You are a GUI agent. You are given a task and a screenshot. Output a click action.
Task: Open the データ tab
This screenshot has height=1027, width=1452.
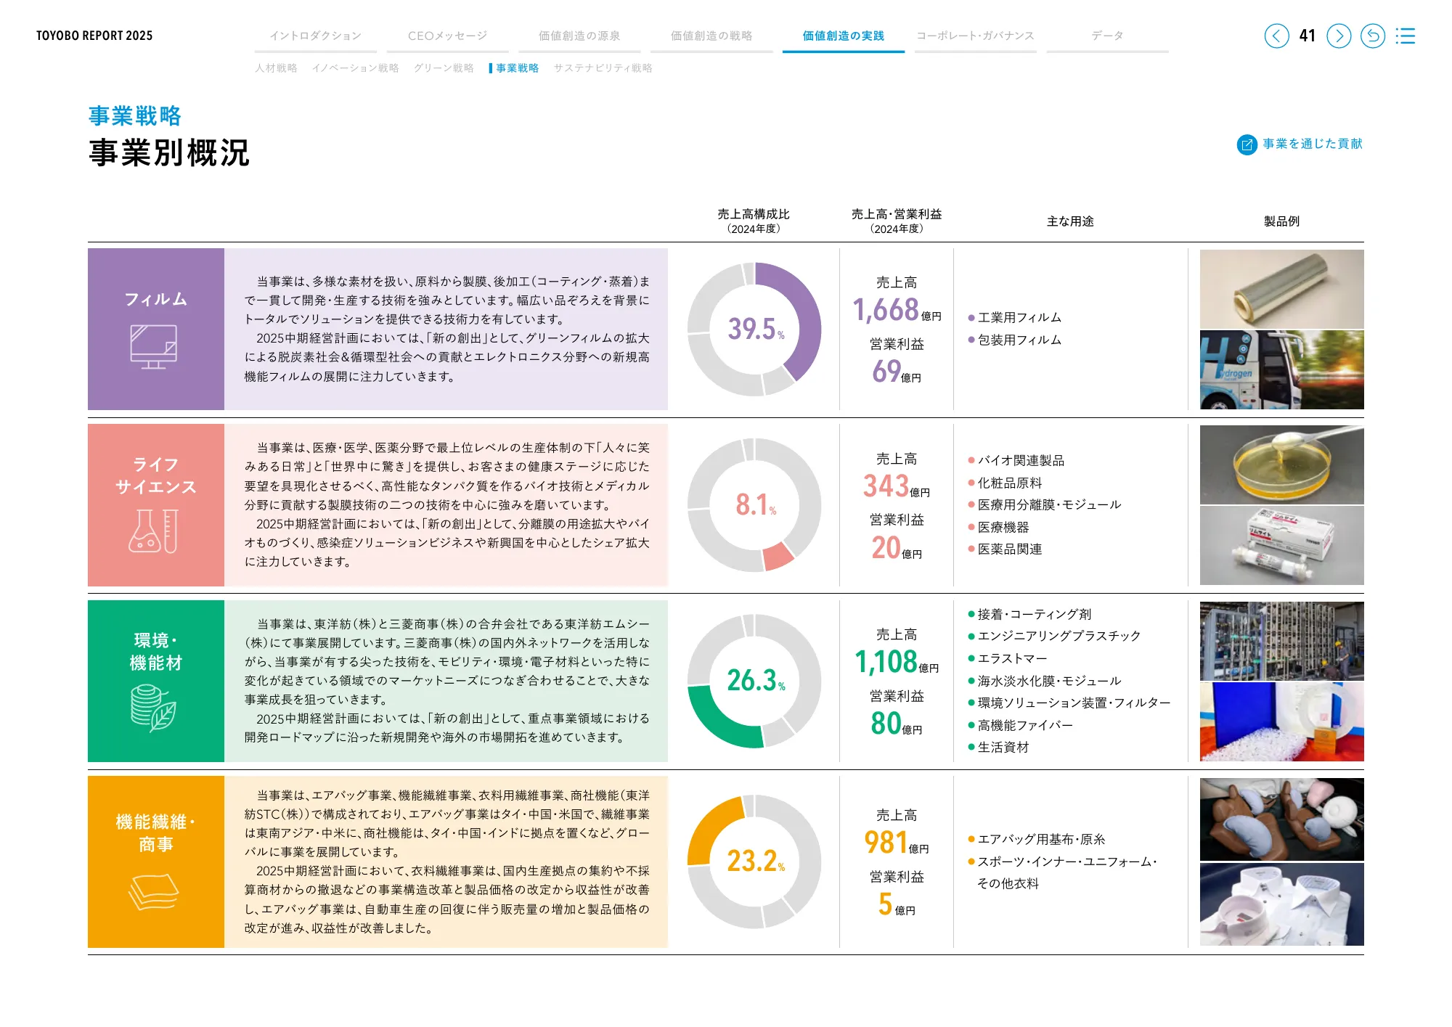tap(1106, 33)
